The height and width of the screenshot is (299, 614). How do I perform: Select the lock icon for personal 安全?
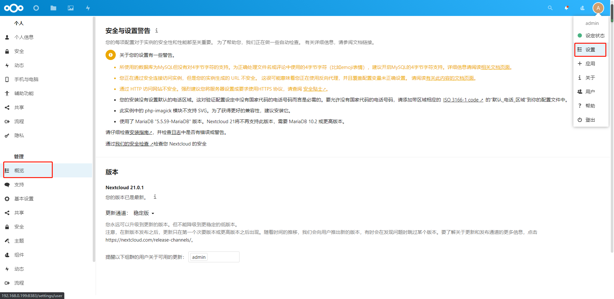[7, 51]
